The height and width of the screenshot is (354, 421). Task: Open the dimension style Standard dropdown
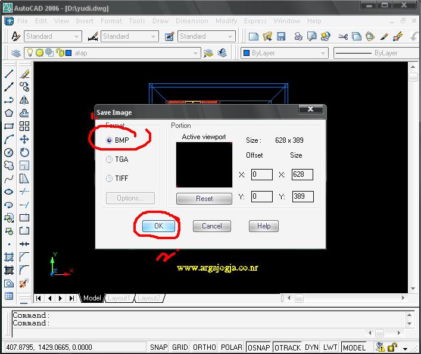pyautogui.click(x=130, y=36)
